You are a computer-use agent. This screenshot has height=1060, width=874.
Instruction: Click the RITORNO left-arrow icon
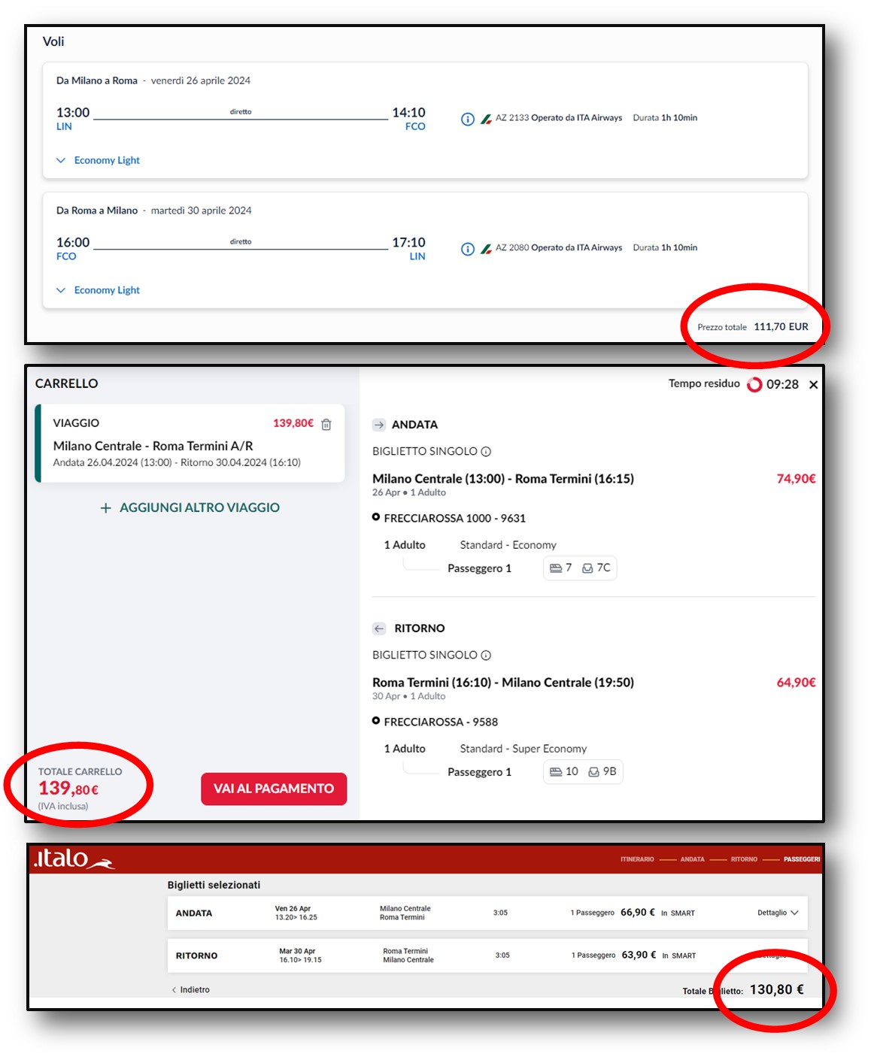click(x=379, y=628)
